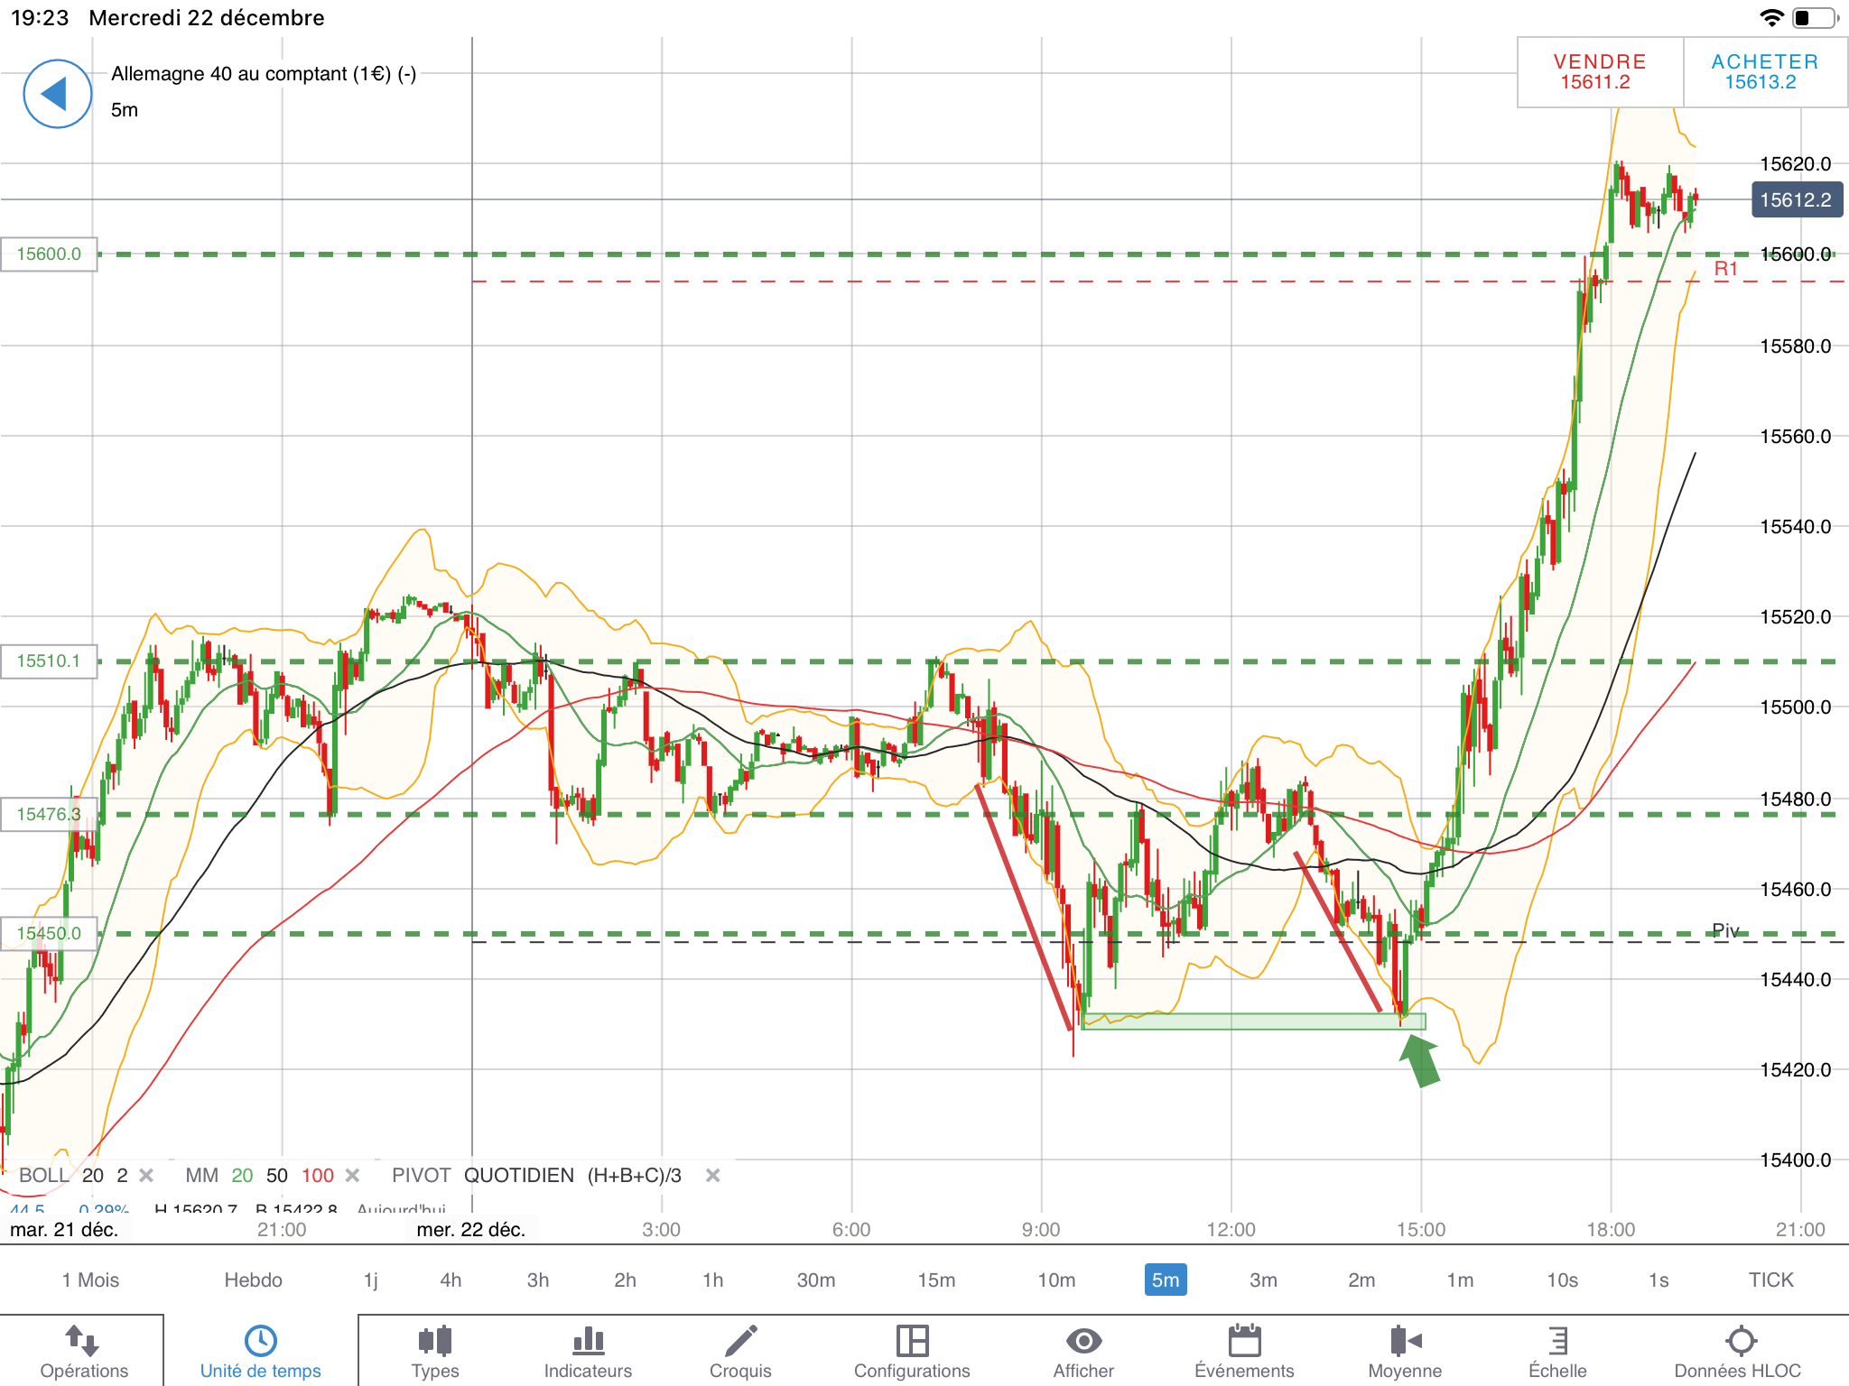This screenshot has width=1849, height=1386.
Task: Remove the BOLL 20 2 indicator
Action: point(146,1176)
